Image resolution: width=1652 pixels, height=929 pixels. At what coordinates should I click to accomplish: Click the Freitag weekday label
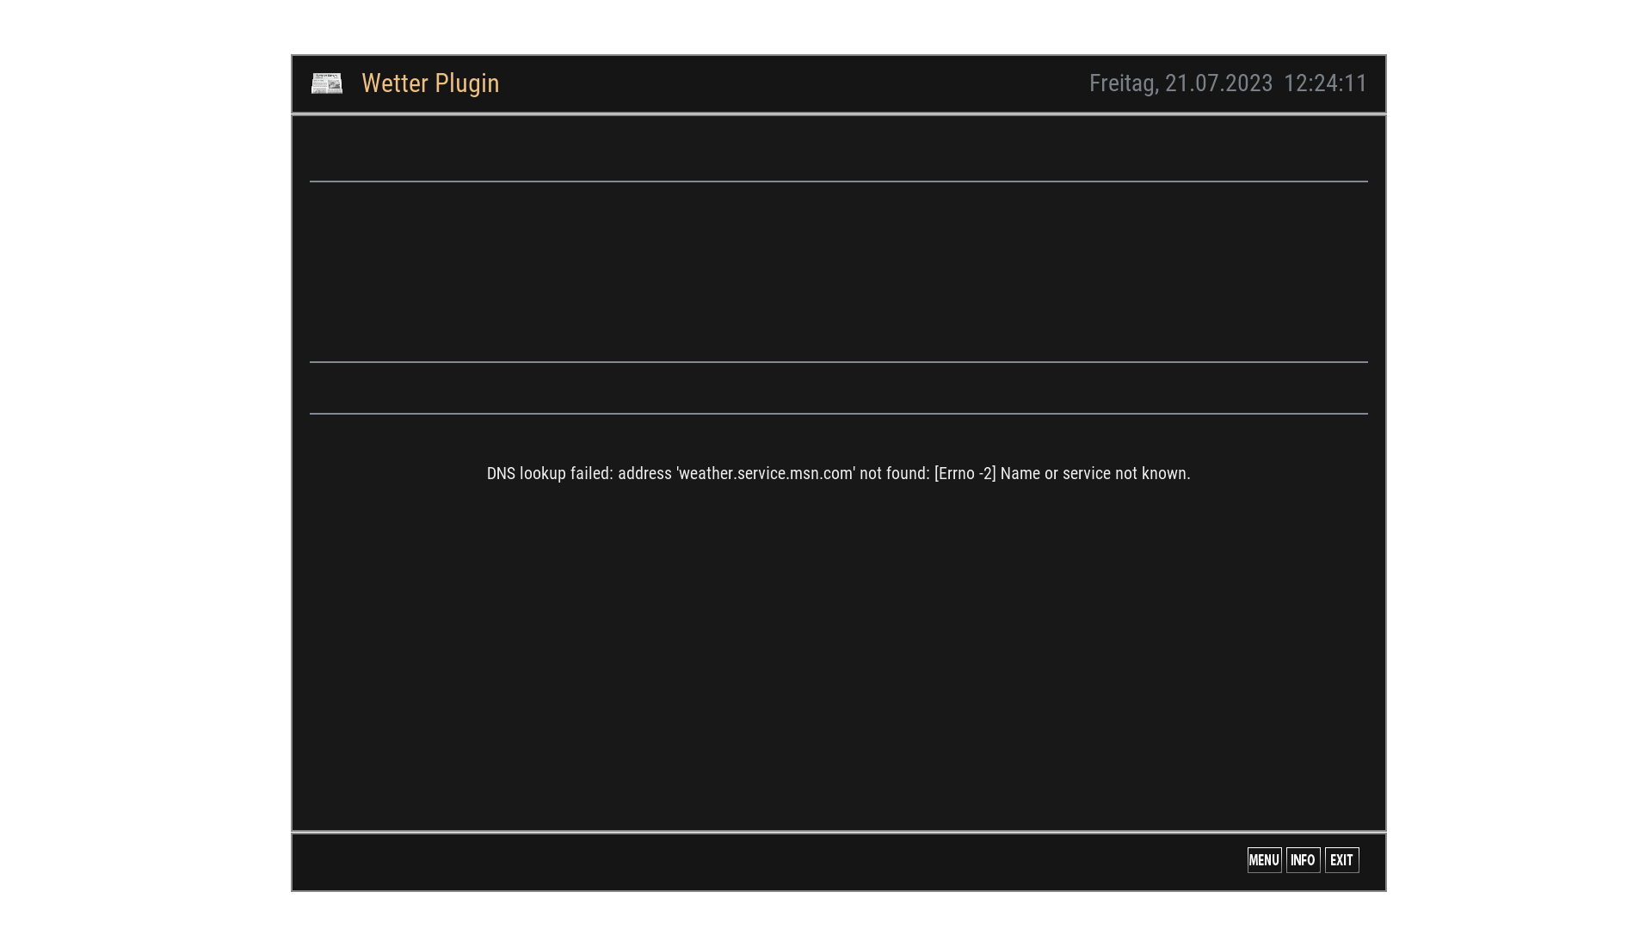coord(1122,83)
